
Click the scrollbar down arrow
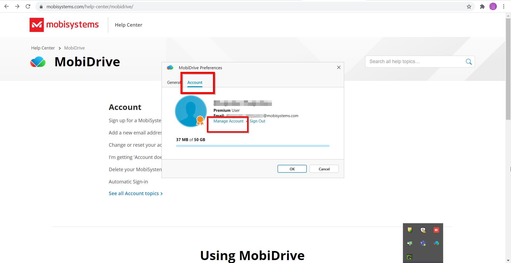click(x=508, y=260)
